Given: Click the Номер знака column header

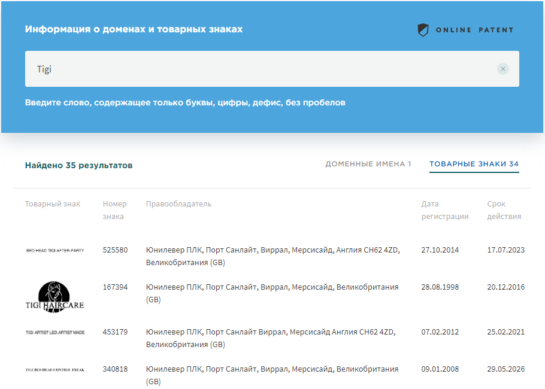Looking at the screenshot, I should coord(114,210).
